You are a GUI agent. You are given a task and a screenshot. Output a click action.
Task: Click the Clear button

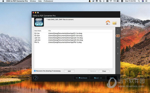coord(104,71)
